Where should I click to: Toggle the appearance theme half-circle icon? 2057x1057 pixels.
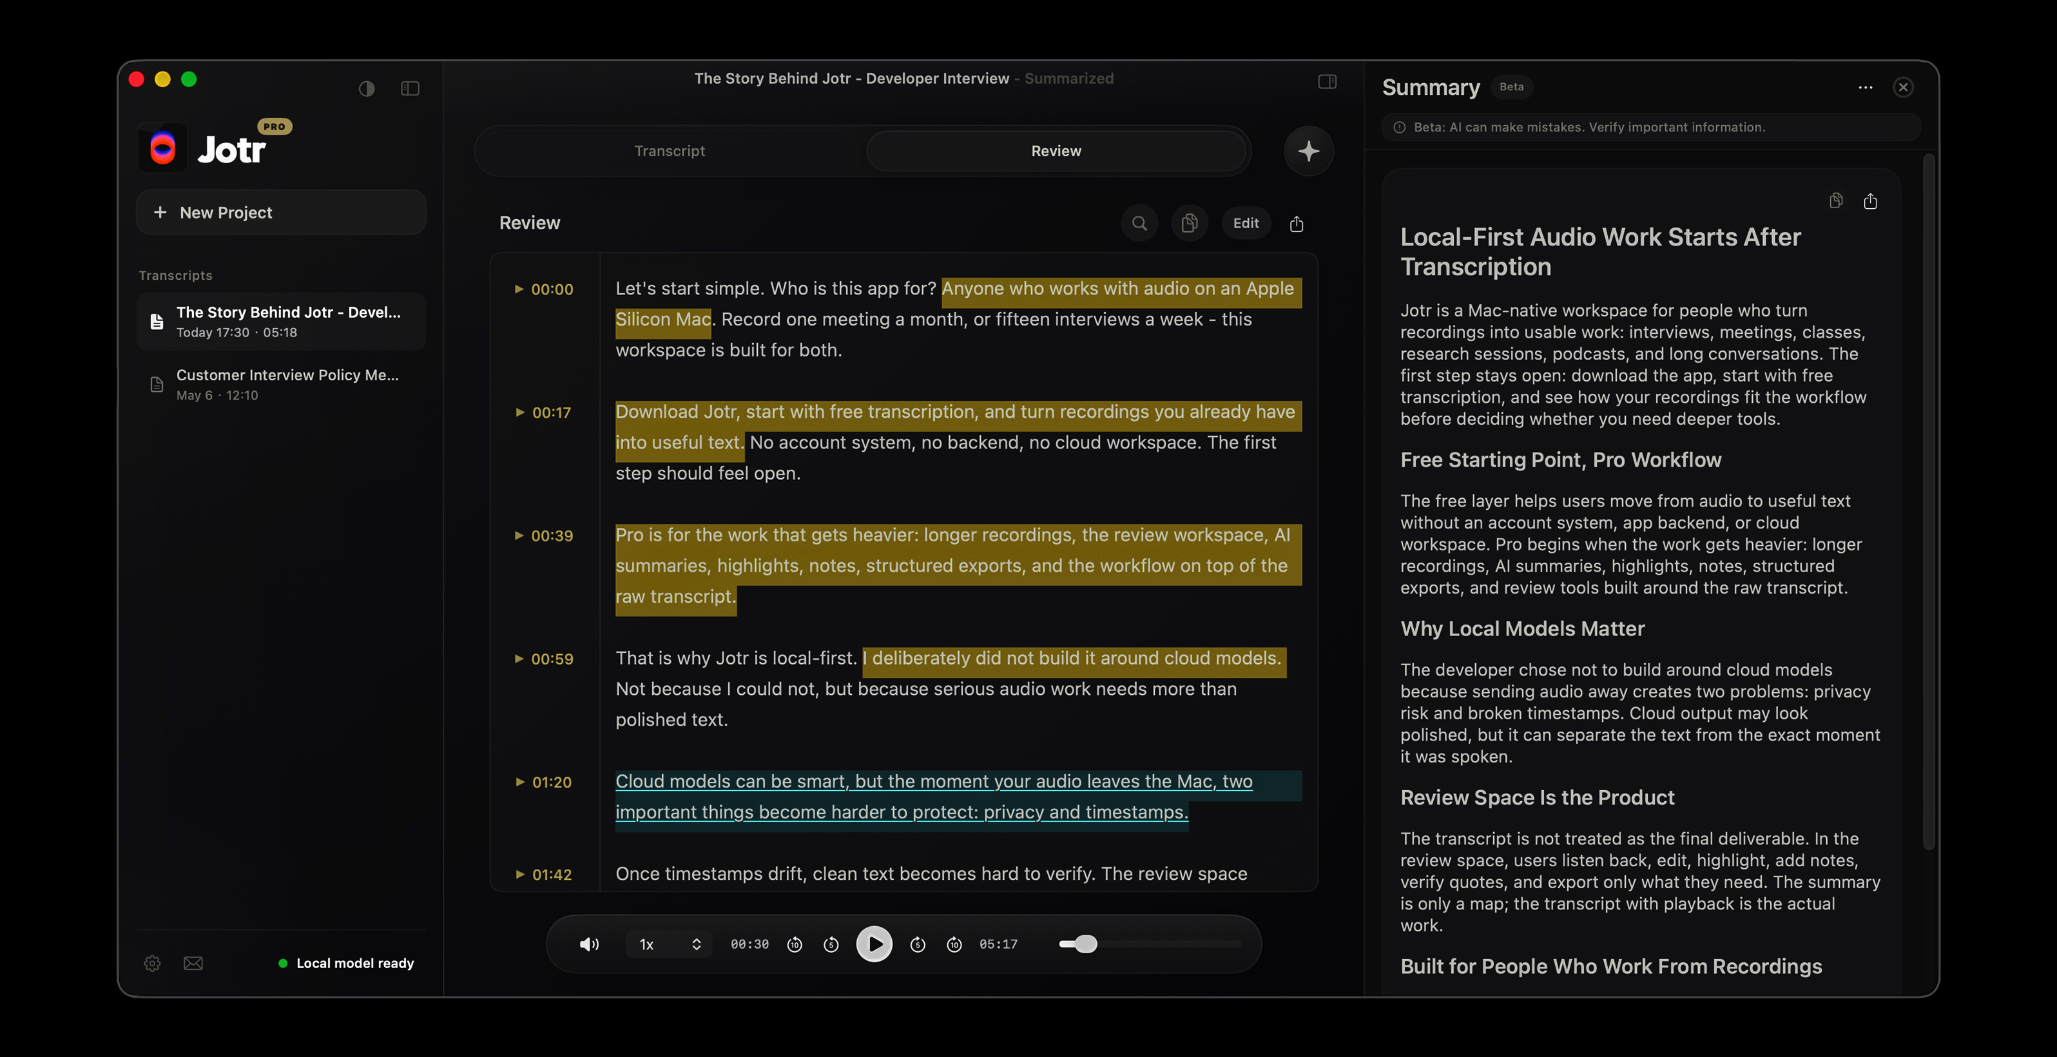(x=367, y=88)
